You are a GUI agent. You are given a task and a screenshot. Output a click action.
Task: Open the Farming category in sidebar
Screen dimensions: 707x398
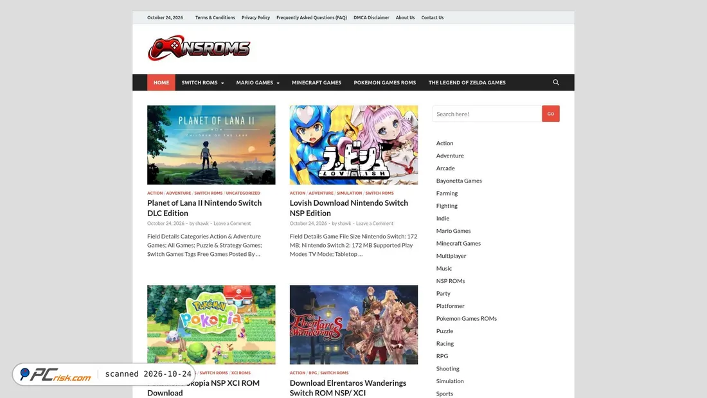(447, 193)
